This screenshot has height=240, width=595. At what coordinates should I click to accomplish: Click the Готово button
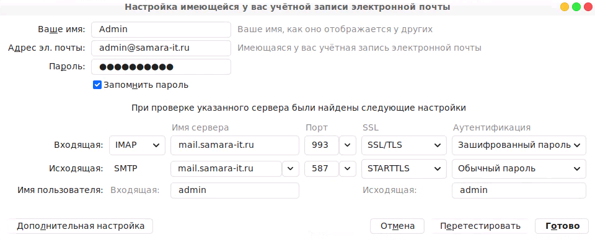click(562, 226)
